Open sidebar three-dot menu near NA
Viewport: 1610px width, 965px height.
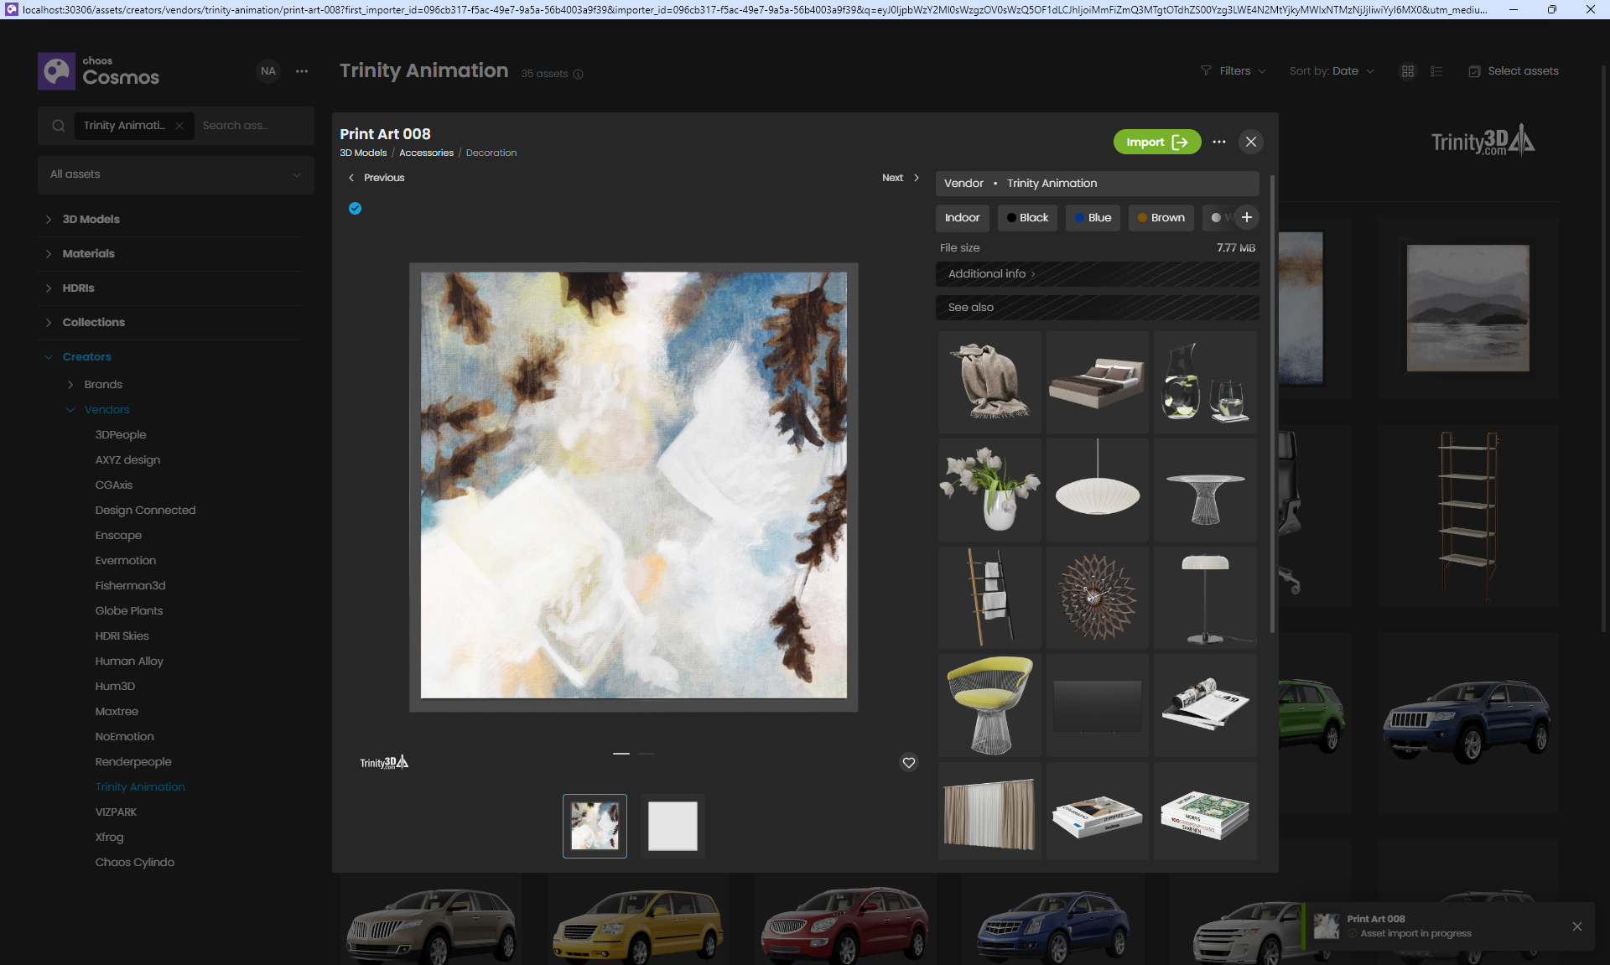pos(302,72)
